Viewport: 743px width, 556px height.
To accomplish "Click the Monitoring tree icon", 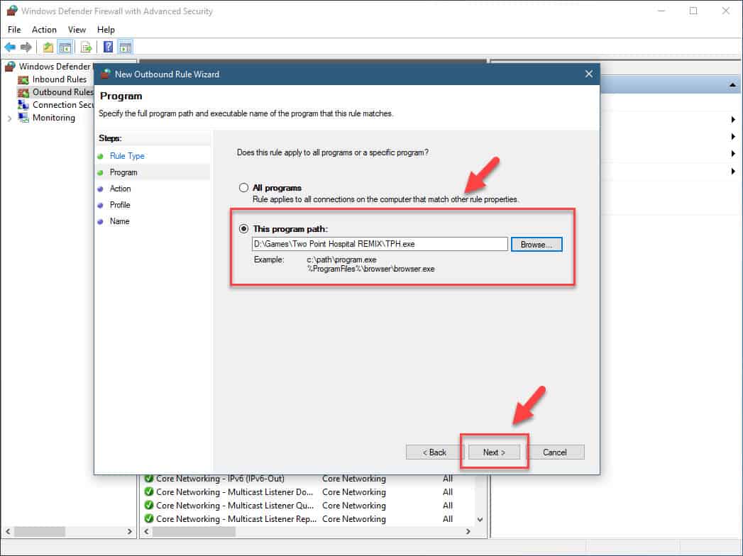I will pyautogui.click(x=23, y=118).
